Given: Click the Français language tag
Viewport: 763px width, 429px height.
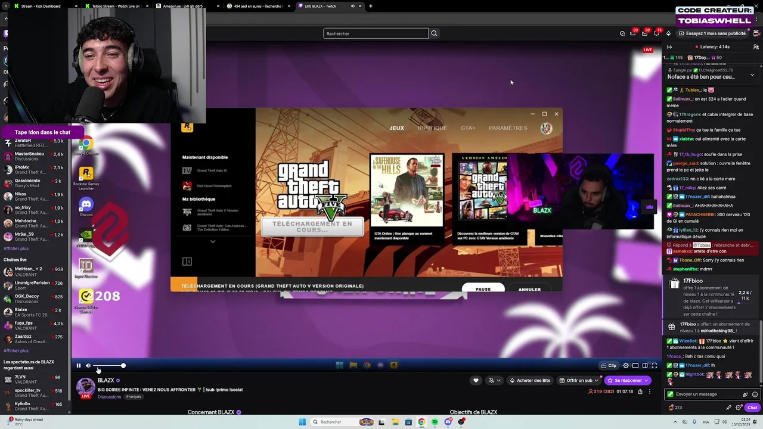Looking at the screenshot, I should [x=134, y=397].
